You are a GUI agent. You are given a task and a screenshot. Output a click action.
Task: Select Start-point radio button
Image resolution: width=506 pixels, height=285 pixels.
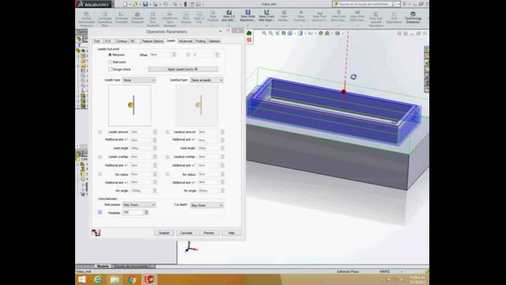pos(110,62)
